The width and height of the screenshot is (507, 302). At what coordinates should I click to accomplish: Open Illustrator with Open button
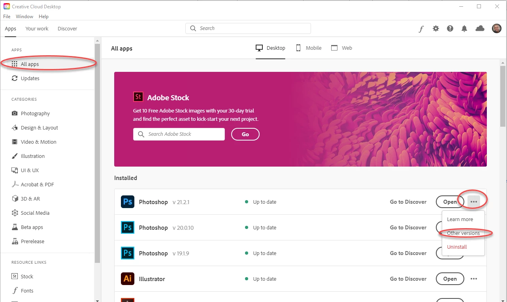click(x=450, y=279)
